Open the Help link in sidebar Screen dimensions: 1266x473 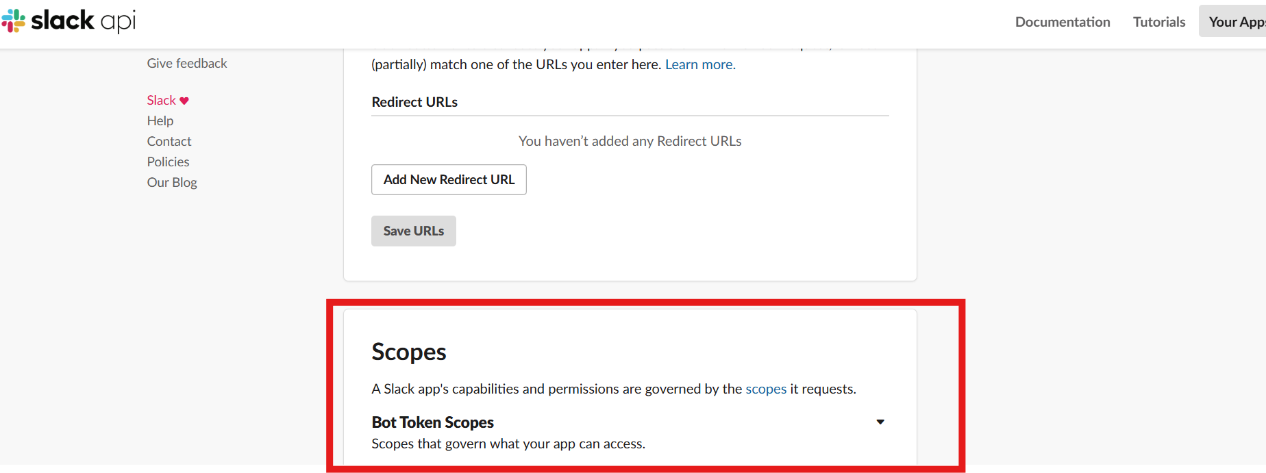point(160,120)
